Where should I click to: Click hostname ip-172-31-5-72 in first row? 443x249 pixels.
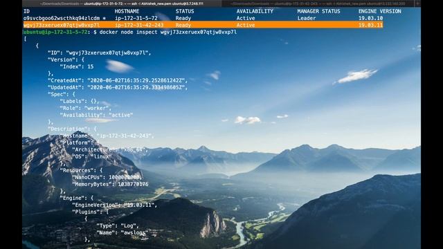[136, 18]
